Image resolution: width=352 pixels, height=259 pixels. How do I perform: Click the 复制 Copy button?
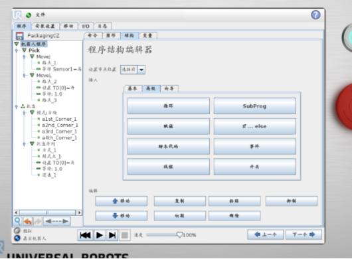point(179,201)
